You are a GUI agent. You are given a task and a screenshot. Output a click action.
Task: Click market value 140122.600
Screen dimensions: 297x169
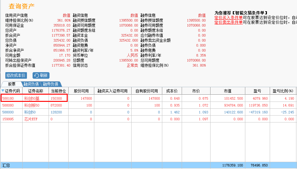(x=233, y=112)
